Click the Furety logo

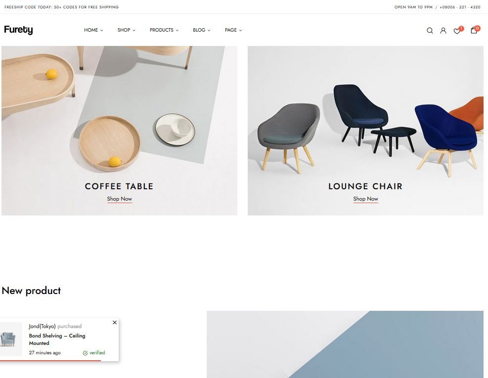click(18, 30)
